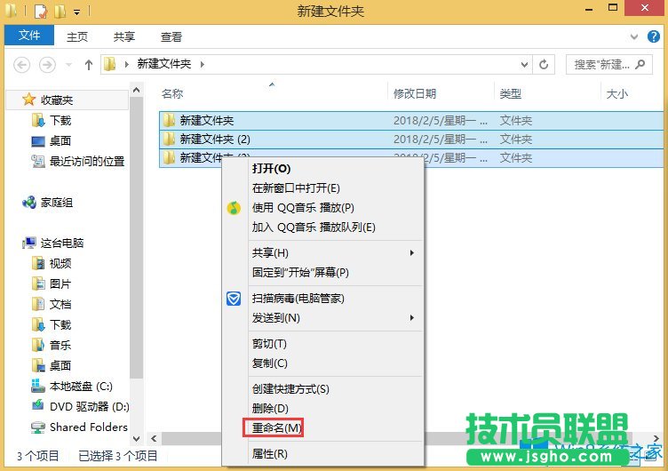Click the Back navigation arrow

(x=21, y=65)
